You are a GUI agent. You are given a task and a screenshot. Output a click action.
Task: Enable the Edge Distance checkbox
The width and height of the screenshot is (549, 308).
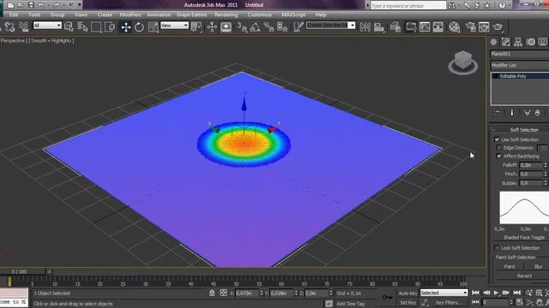[499, 148]
